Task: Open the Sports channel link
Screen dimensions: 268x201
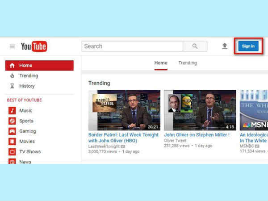Action: click(x=26, y=121)
